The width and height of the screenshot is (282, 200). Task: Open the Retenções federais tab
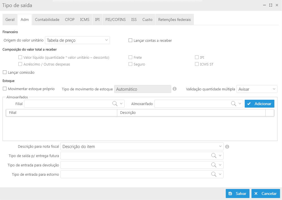[174, 19]
